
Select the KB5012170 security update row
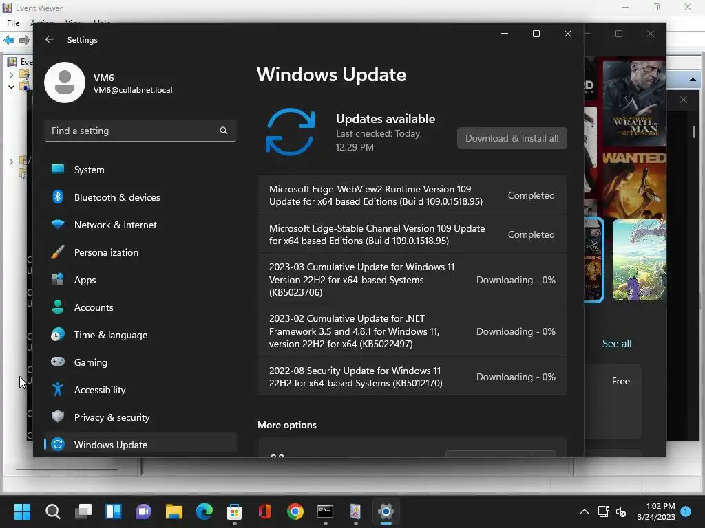[412, 377]
